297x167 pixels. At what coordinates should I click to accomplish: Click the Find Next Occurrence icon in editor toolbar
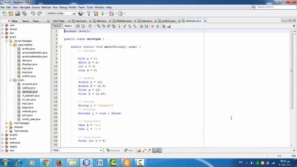pos(109,26)
